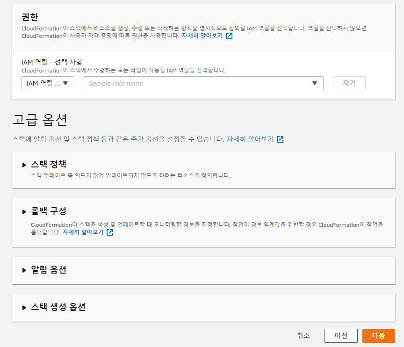Click the 롤백 구성 heading text
The height and width of the screenshot is (347, 404).
tap(49, 211)
